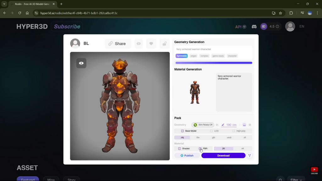
Task: Click the material prompt text box
Action: [x=234, y=92]
